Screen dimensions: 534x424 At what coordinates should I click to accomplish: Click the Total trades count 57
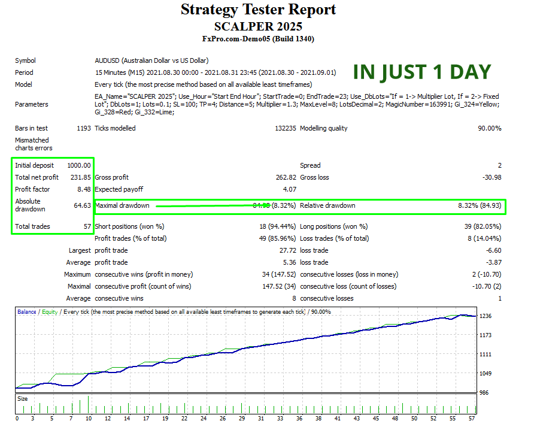86,226
